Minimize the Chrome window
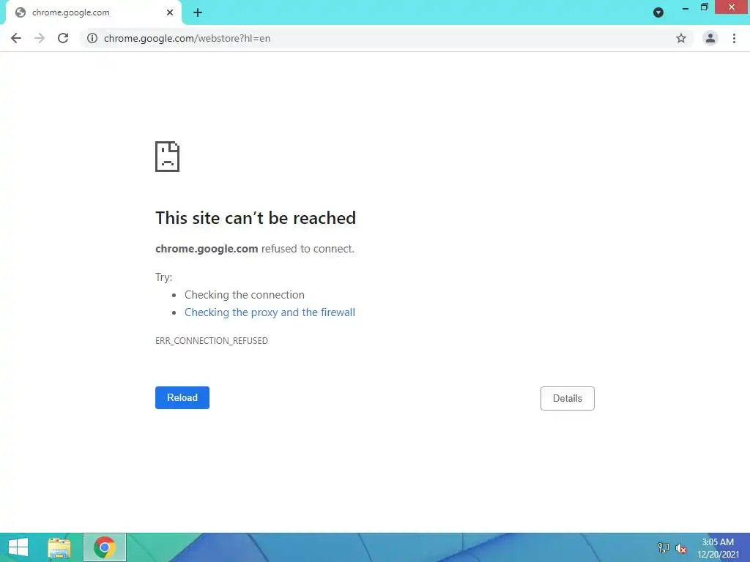The width and height of the screenshot is (750, 562). [686, 7]
